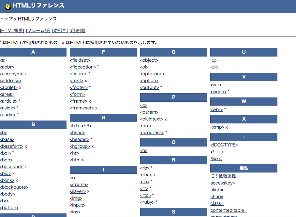Image resolution: width=296 pixels, height=217 pixels.
Task: Open the IEの拡張属性 link
Action: [x=223, y=176]
